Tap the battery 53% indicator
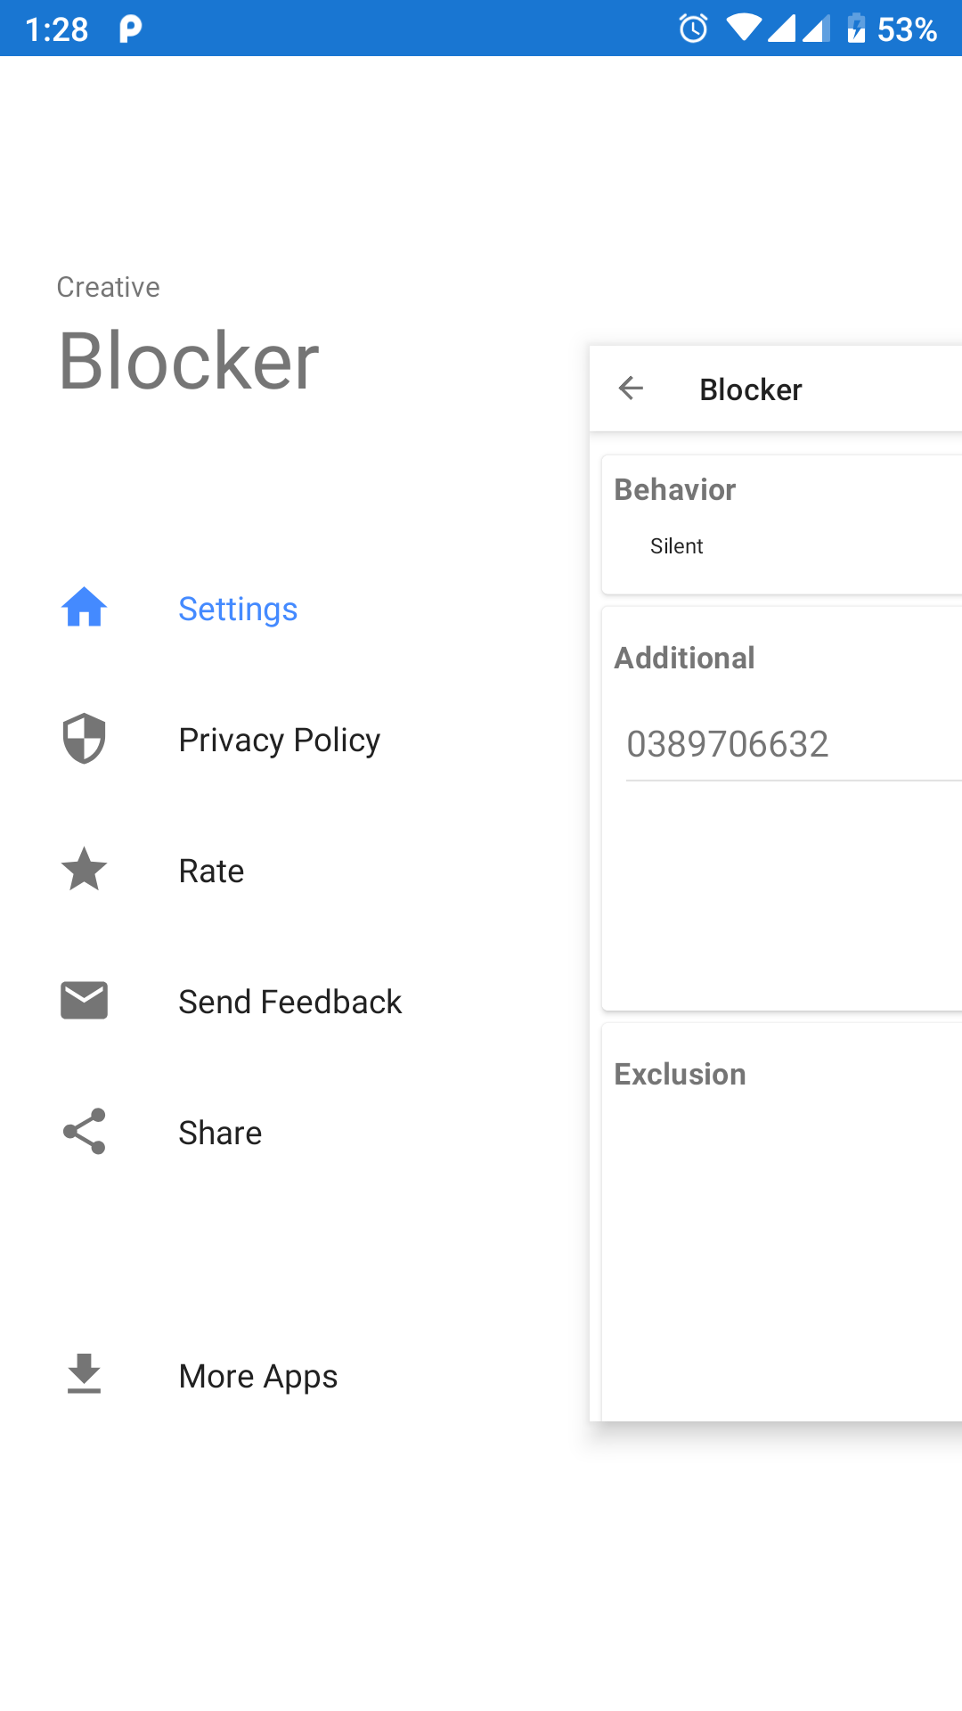Viewport: 962px width, 1711px height. 893,29
